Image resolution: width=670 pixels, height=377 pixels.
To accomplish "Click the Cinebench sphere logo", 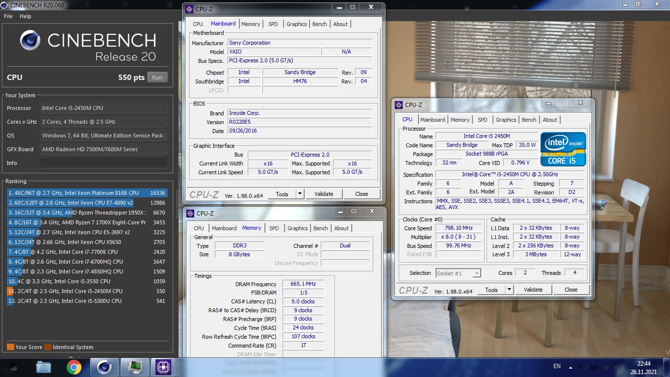I will coord(30,40).
